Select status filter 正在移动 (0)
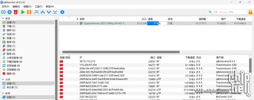Screen dimensions: 254x100 [x=28, y=70]
